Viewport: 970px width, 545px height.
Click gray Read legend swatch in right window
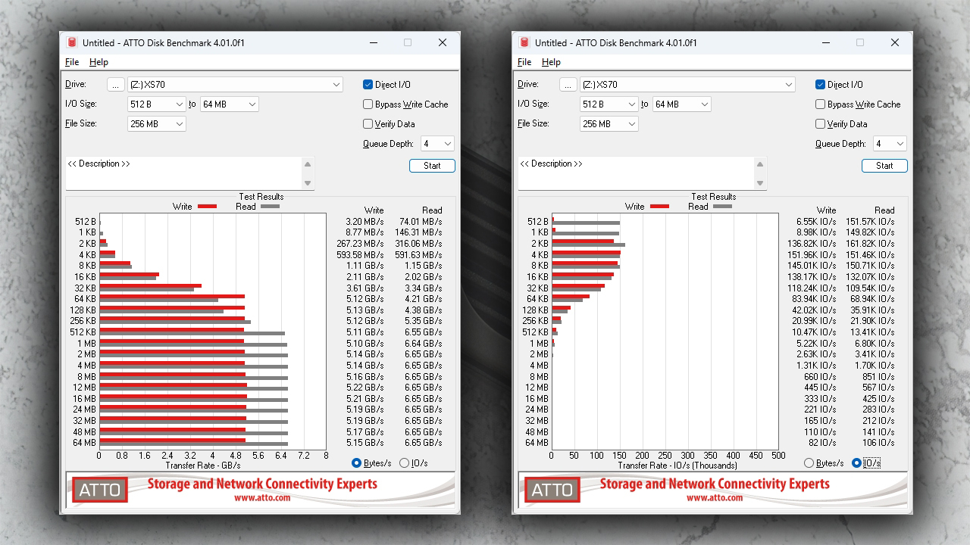(x=722, y=207)
